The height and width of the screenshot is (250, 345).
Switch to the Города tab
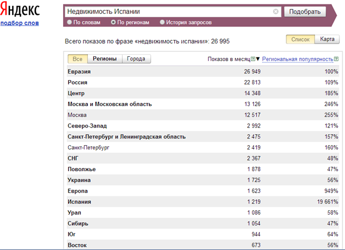click(136, 59)
